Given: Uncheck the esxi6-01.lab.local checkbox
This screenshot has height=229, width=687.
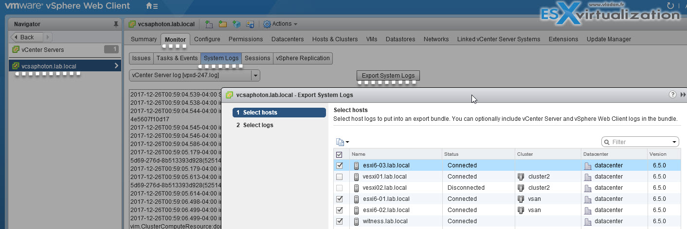Looking at the screenshot, I should [339, 199].
